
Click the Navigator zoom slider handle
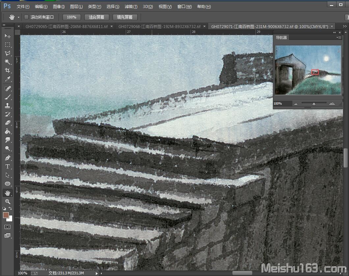(x=314, y=104)
